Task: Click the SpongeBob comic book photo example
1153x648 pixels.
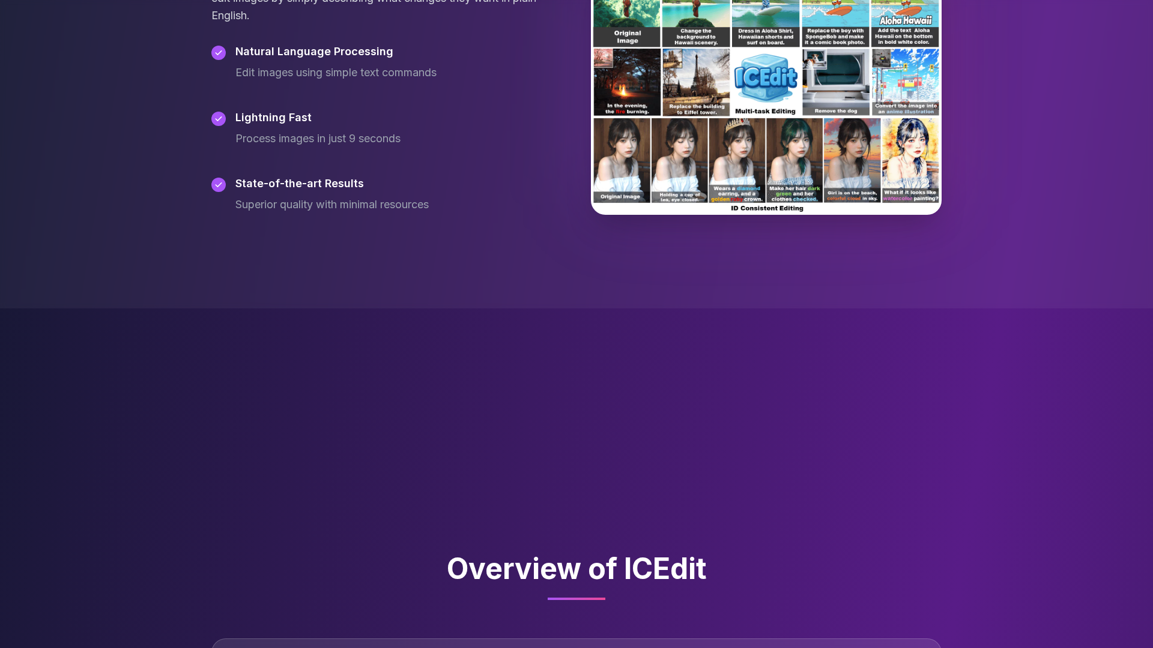Action: pos(835,23)
